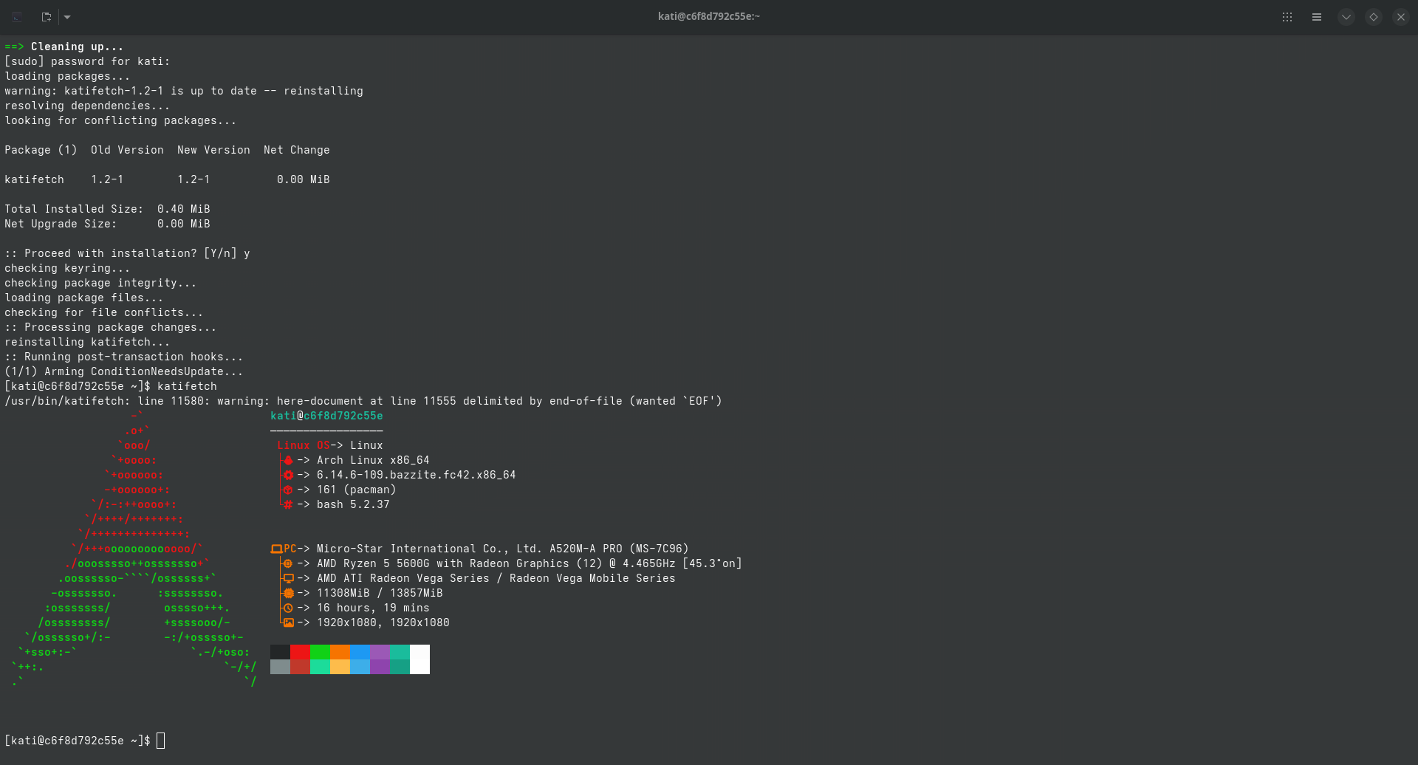This screenshot has height=765, width=1418.
Task: Click the diamond-shaped restore window button
Action: click(1374, 16)
